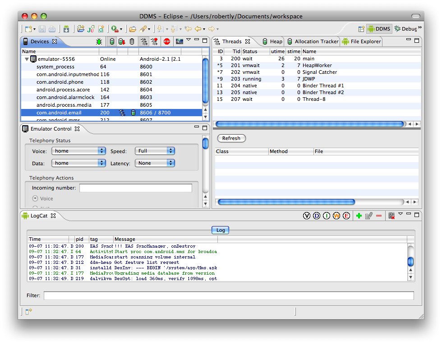Viewport: 442px width, 344px height.
Task: Click the red Stop Process icon
Action: (x=167, y=41)
